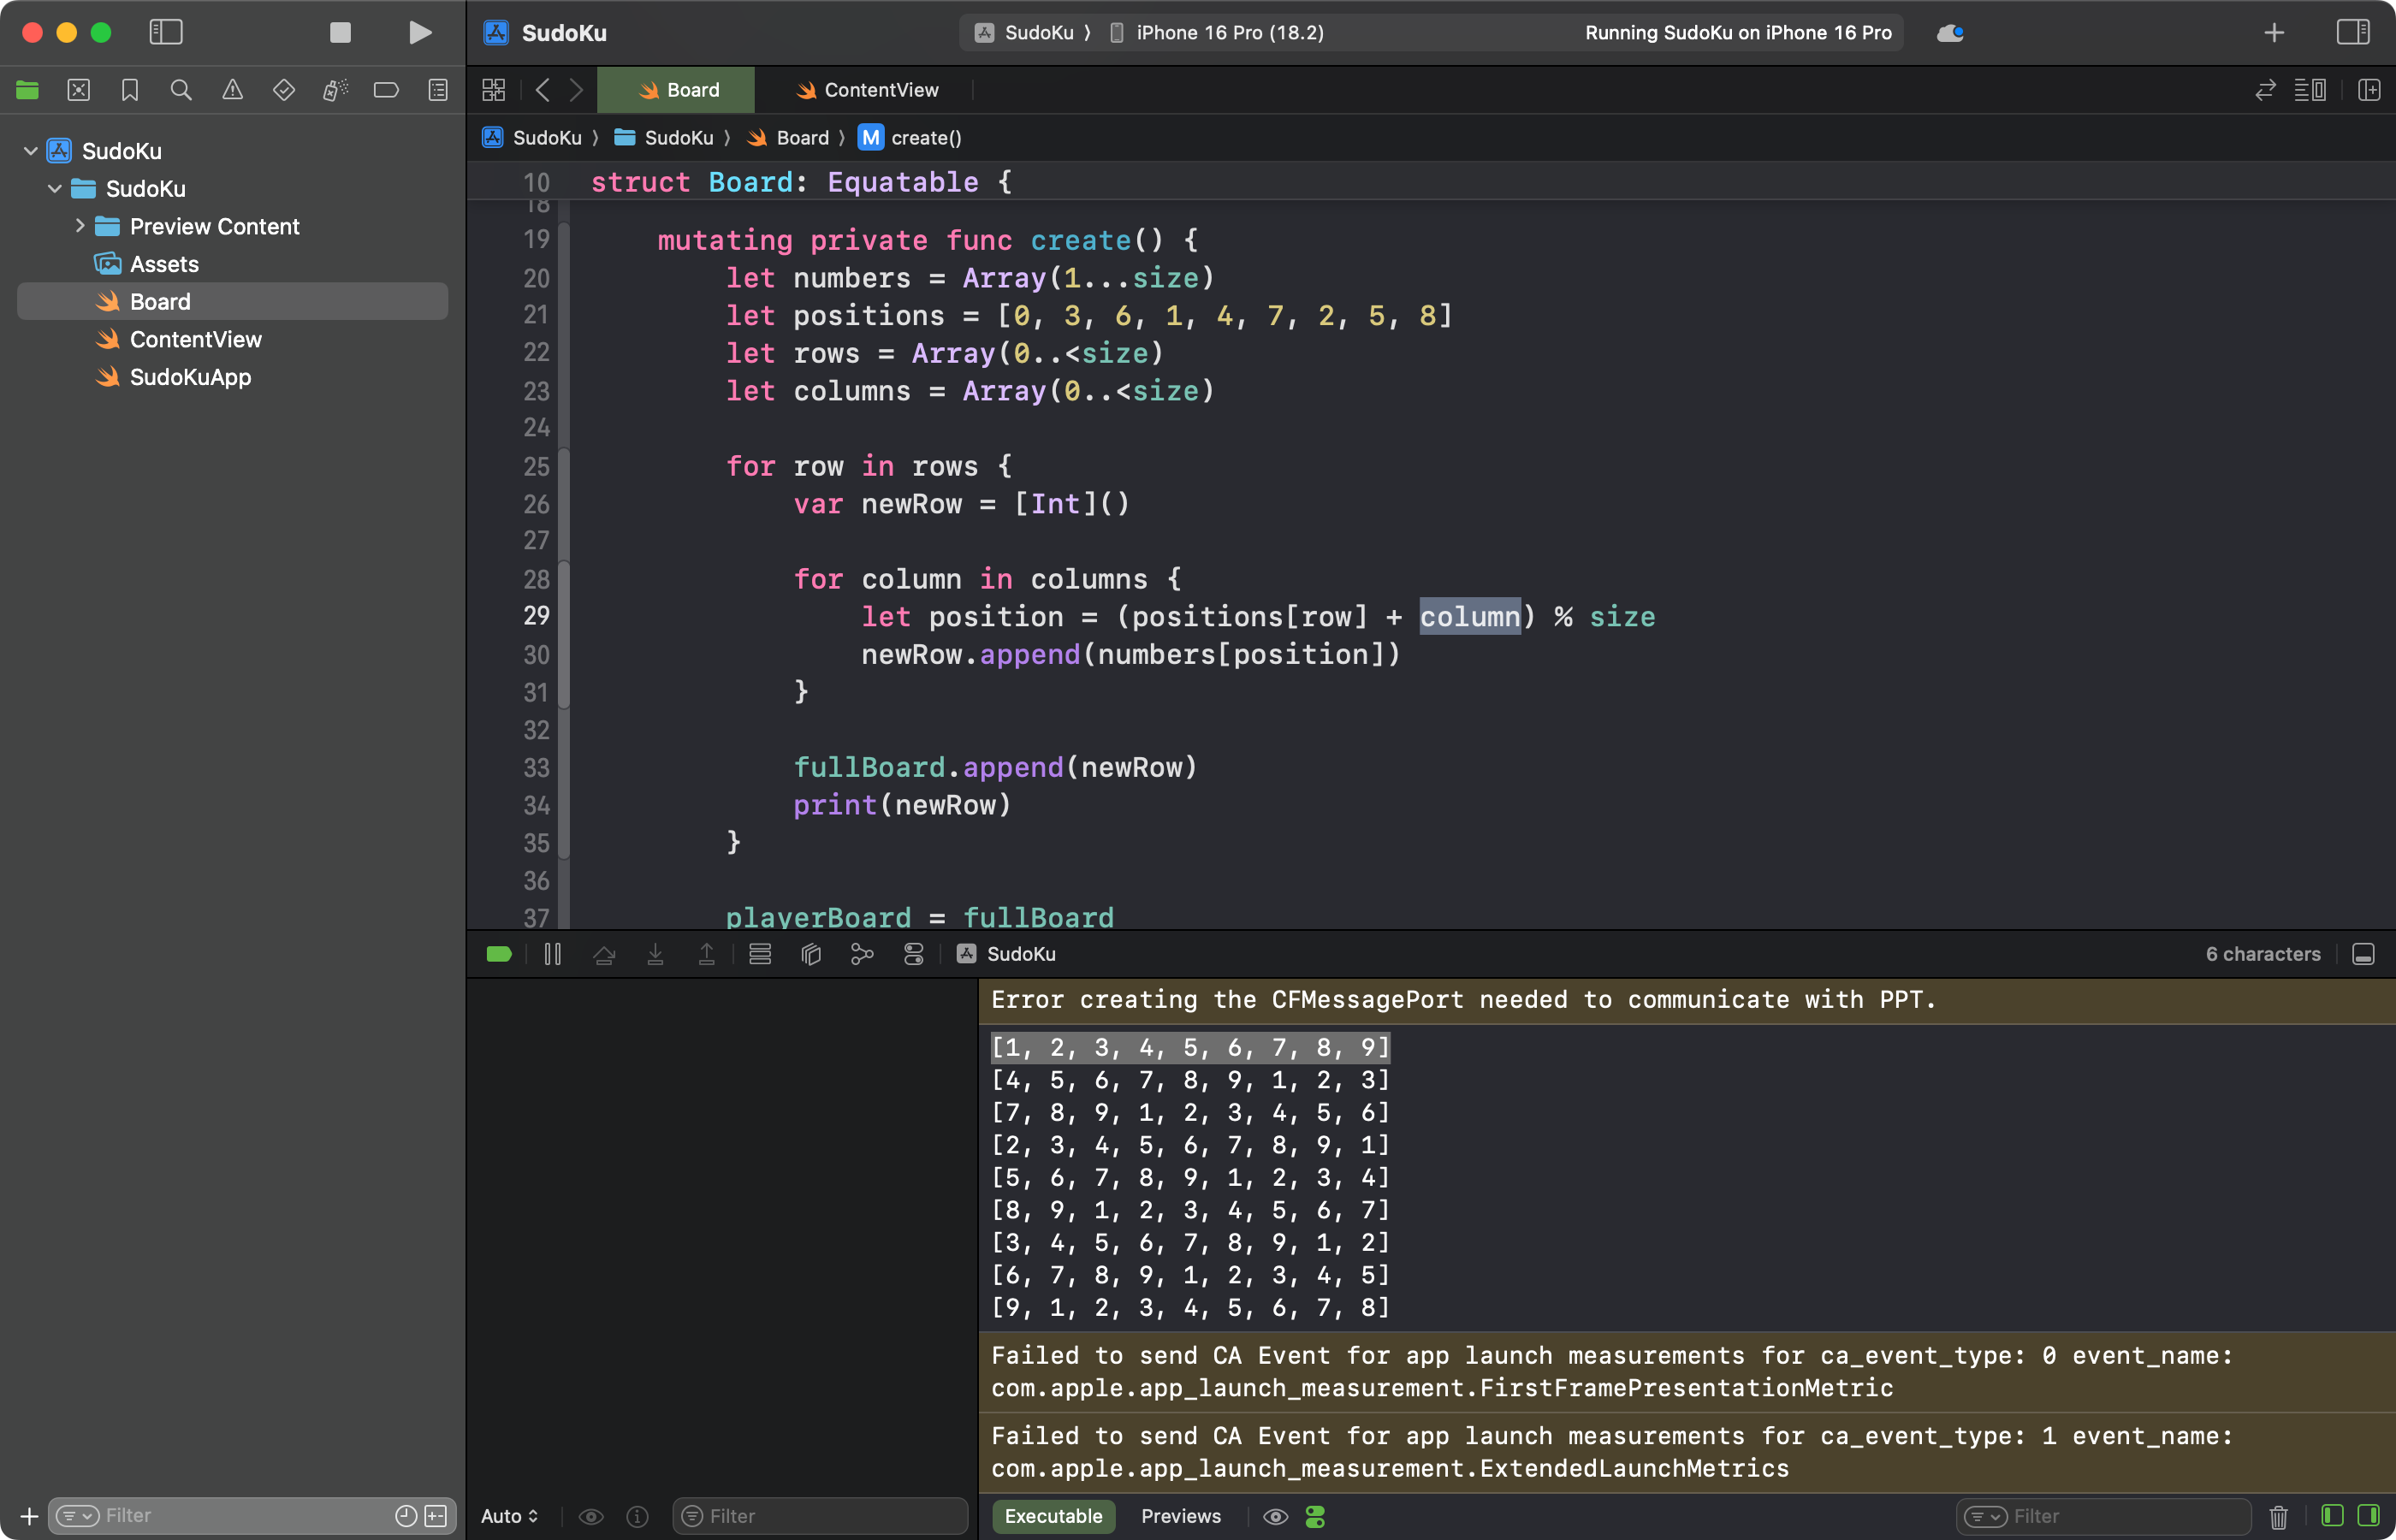Add a new file with plus button
This screenshot has width=2396, height=1540.
29,1515
